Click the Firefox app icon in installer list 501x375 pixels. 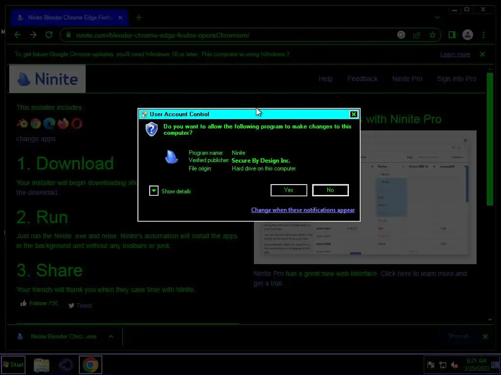pyautogui.click(x=63, y=124)
